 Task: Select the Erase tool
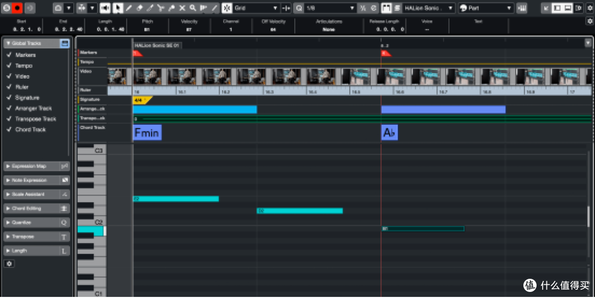139,8
